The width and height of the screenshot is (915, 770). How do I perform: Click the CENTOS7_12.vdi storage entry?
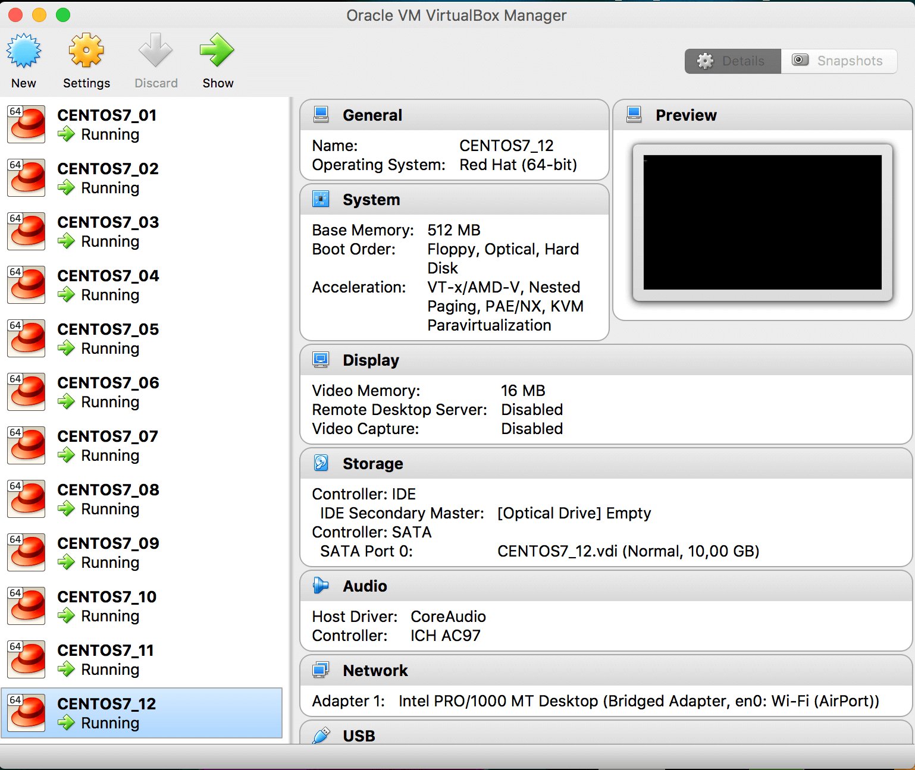[628, 551]
